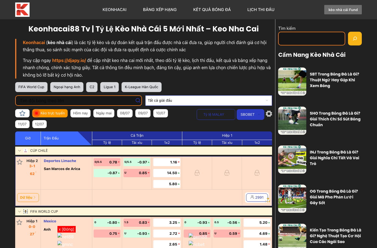Click the red K site logo
377x248 pixels.
[22, 10]
